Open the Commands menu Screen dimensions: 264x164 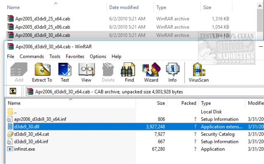click(x=32, y=57)
